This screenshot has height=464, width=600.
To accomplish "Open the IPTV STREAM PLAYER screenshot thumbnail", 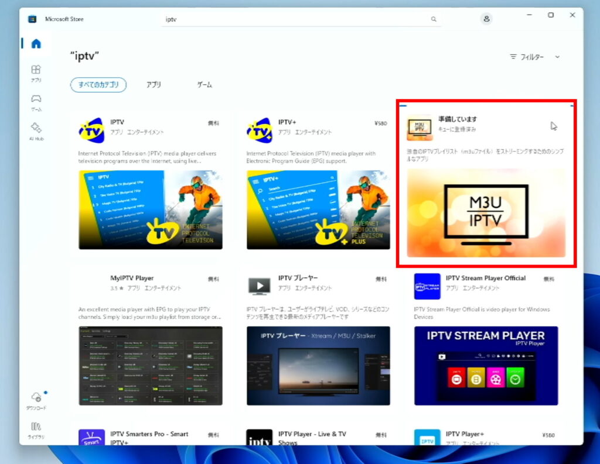I will pos(486,366).
